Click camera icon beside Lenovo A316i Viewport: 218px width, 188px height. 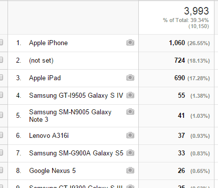[130, 135]
